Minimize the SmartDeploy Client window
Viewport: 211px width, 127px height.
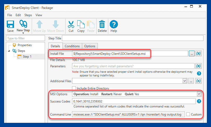(x=186, y=7)
